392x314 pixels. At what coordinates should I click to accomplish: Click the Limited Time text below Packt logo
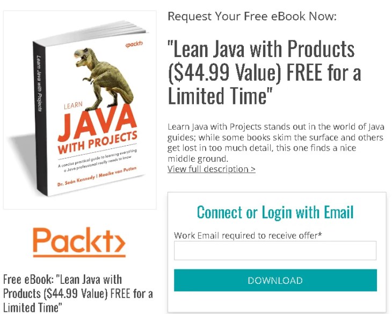coord(33,308)
